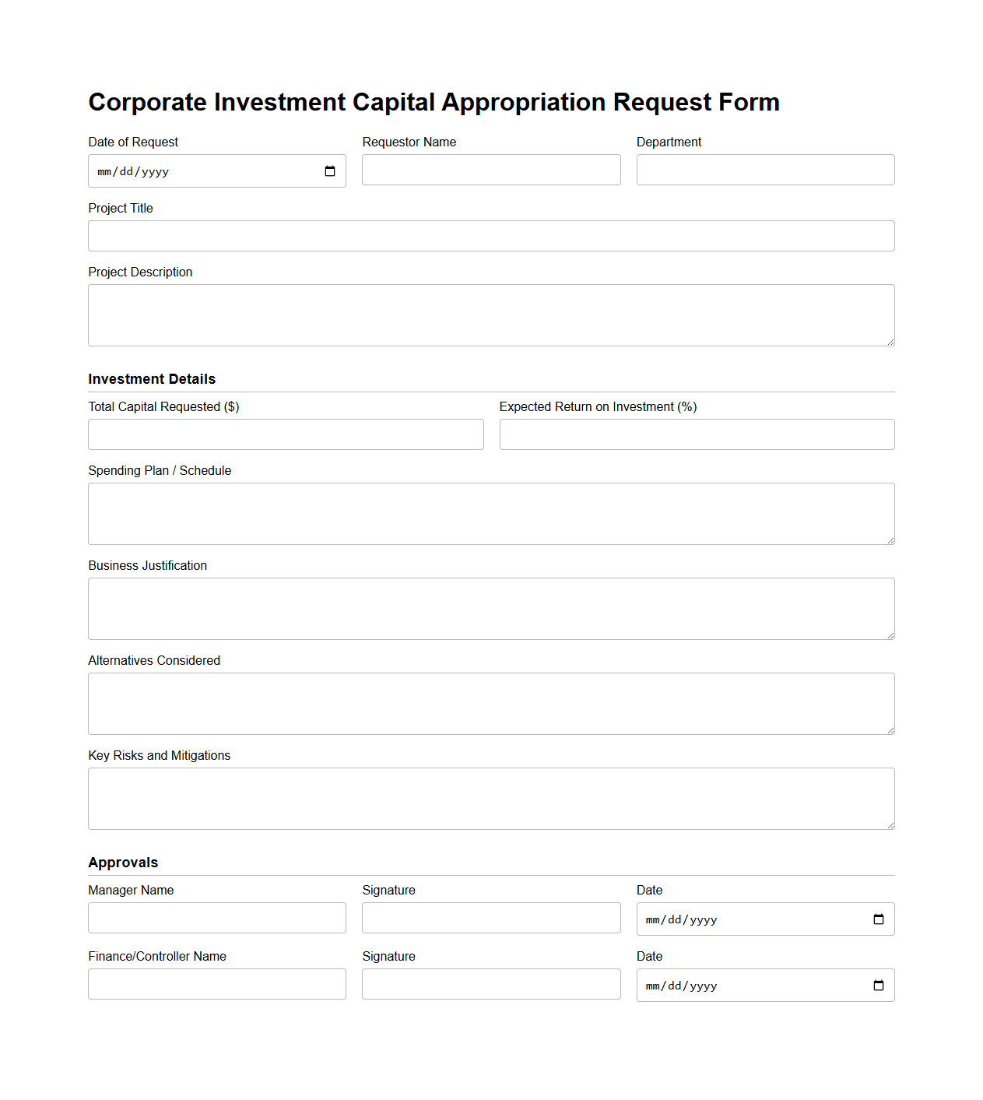
Task: Click inside the Spending Plan / Schedule box
Action: click(491, 514)
